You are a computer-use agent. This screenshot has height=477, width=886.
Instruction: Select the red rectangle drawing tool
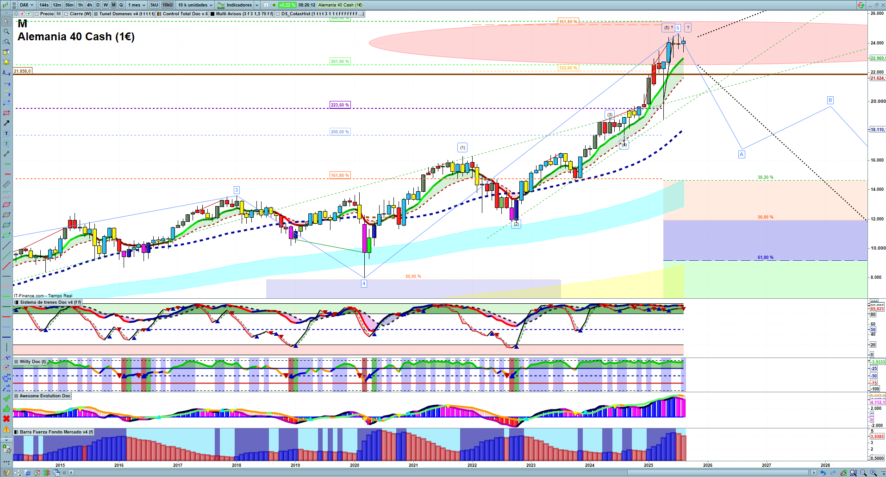point(6,113)
